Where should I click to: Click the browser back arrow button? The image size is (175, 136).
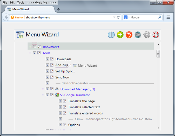tap(6, 17)
